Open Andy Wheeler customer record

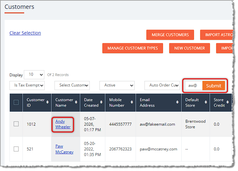pos(63,124)
